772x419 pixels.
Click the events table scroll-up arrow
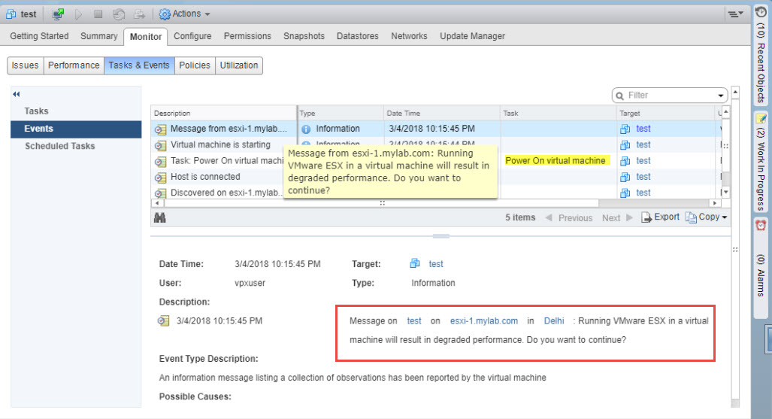pyautogui.click(x=725, y=112)
